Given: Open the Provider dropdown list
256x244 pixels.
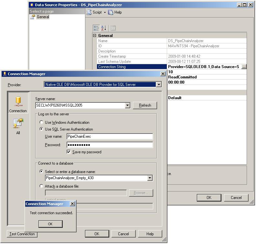Looking at the screenshot, I should click(x=158, y=85).
